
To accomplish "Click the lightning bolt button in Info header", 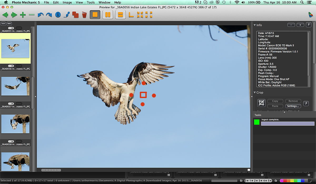I will [309, 25].
